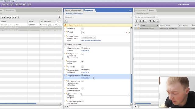Click the star icon beside the bottom filter in Параметры panel
Screen dimensions: 195x109
tap(65, 107)
